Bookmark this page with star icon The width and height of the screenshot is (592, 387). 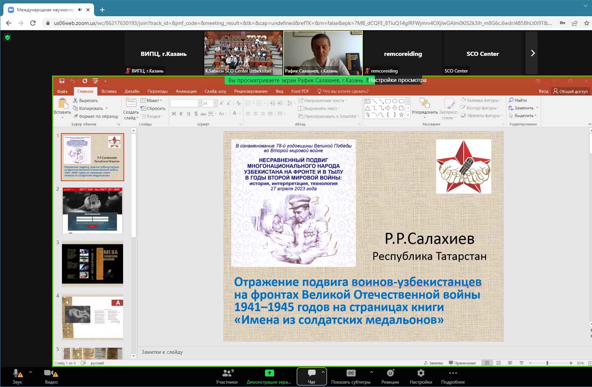(586, 23)
